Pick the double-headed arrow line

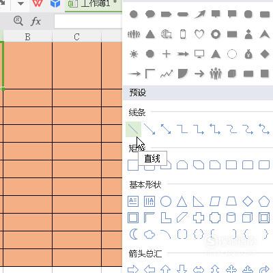click(166, 129)
